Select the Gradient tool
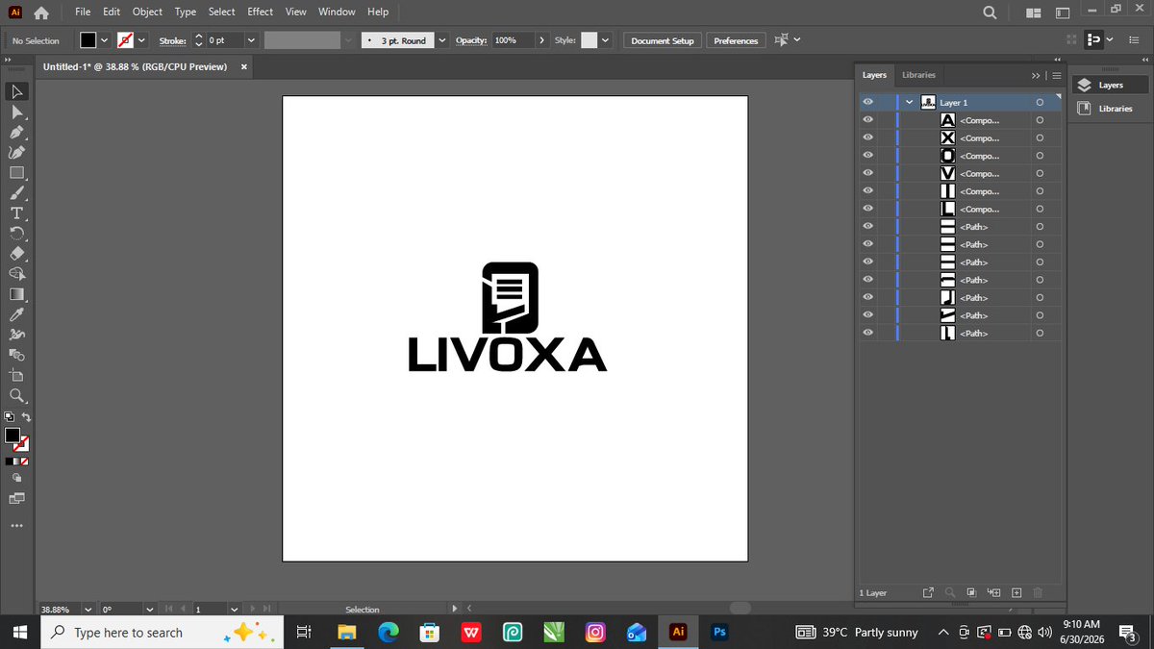Image resolution: width=1154 pixels, height=649 pixels. [16, 294]
